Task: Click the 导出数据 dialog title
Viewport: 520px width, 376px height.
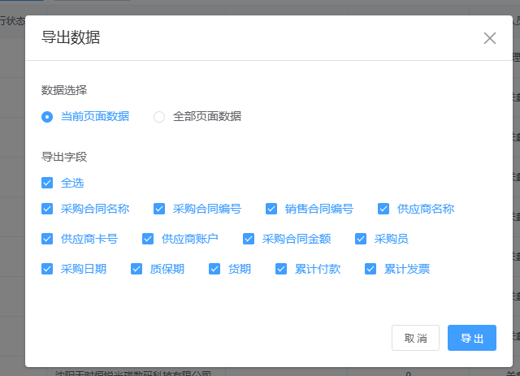Action: (71, 37)
